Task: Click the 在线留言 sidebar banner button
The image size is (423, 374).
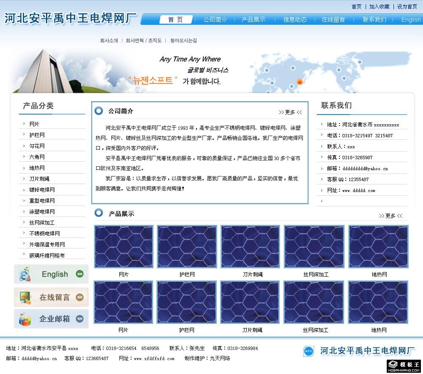Action: tap(51, 297)
